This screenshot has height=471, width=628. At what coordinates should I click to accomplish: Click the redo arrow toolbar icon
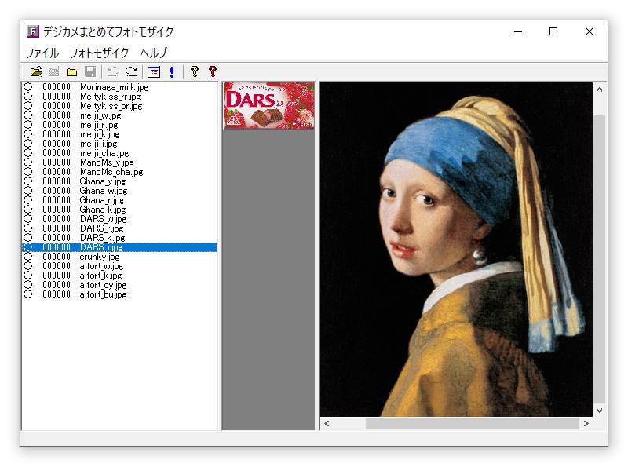point(131,71)
